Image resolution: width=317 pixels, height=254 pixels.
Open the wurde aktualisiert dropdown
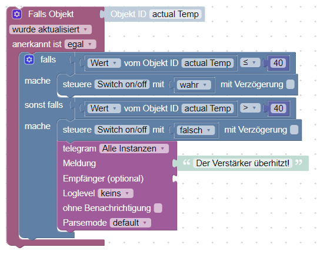point(51,29)
